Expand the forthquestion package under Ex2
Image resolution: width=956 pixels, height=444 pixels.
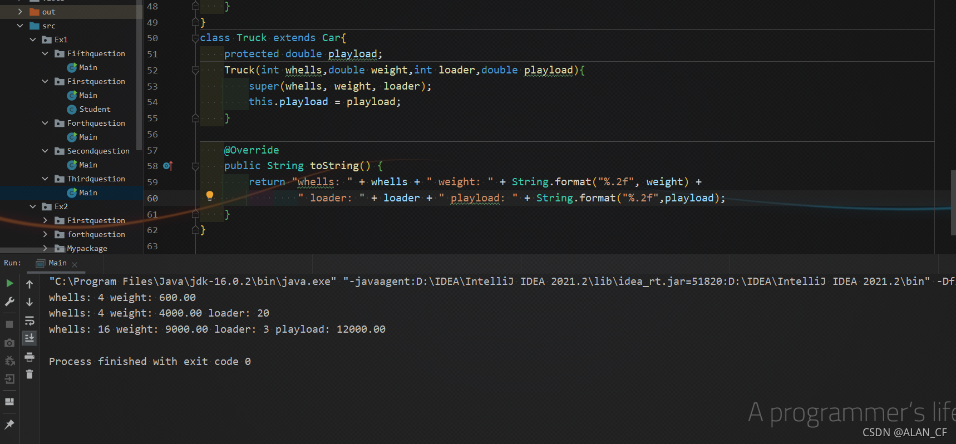[45, 234]
